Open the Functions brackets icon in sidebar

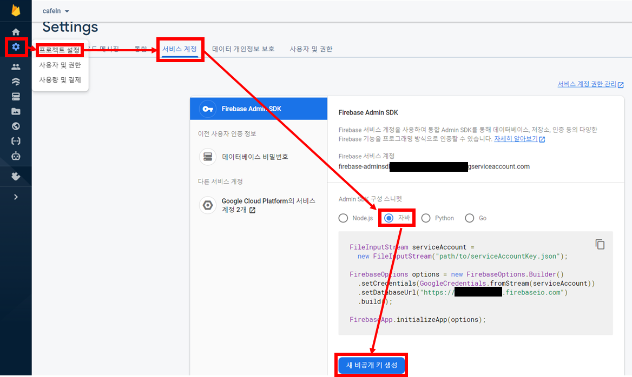[x=16, y=141]
